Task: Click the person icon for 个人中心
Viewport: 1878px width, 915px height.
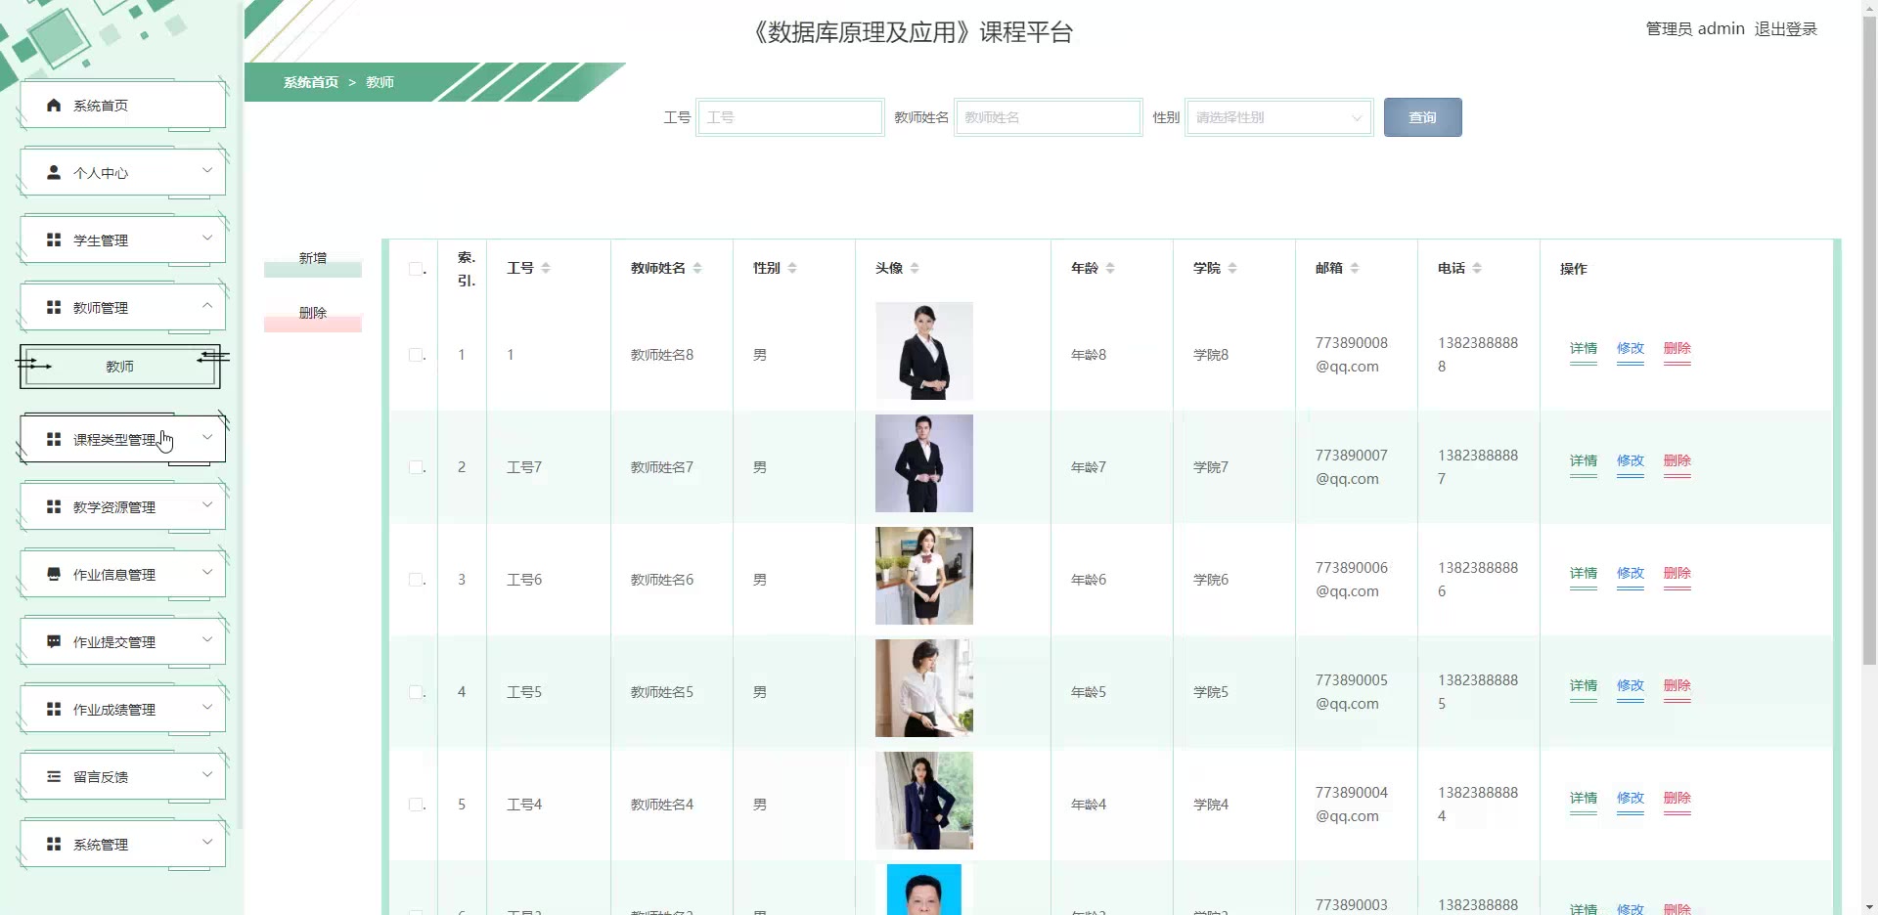Action: 54,172
